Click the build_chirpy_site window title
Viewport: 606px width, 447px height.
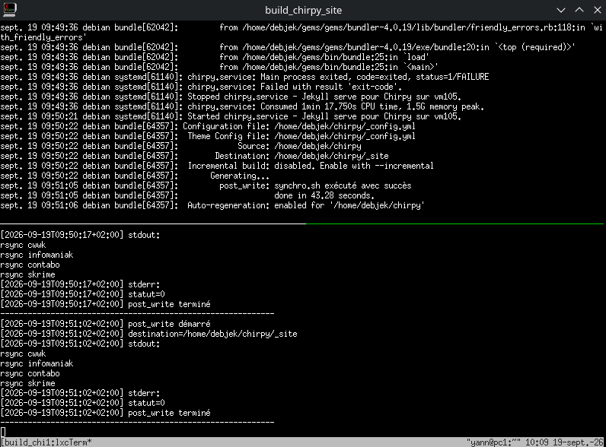click(304, 11)
